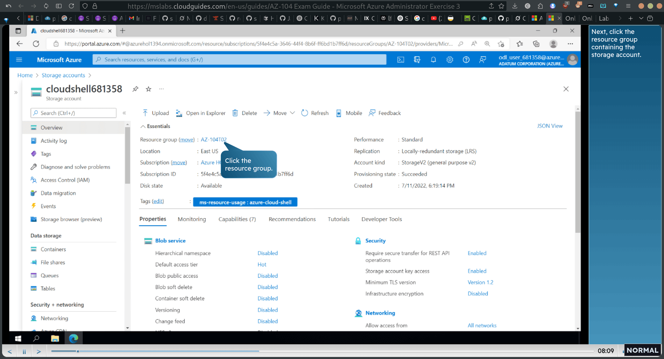Open the Move dropdown
The width and height of the screenshot is (664, 359).
pyautogui.click(x=279, y=113)
